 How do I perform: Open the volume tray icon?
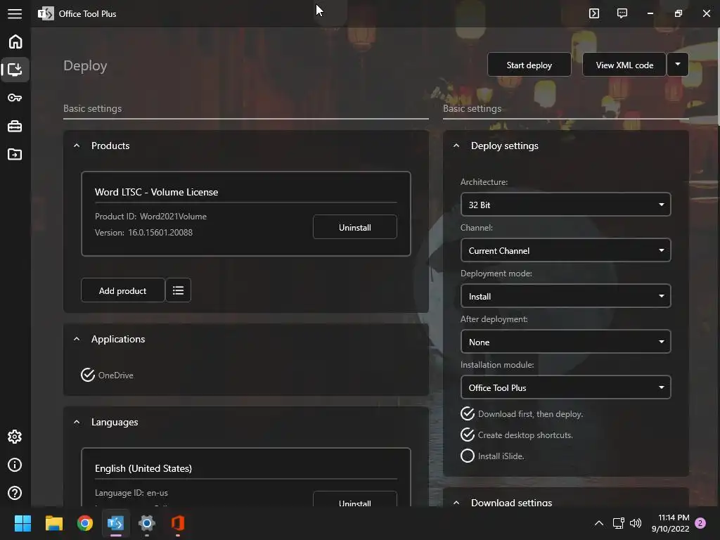click(x=636, y=523)
